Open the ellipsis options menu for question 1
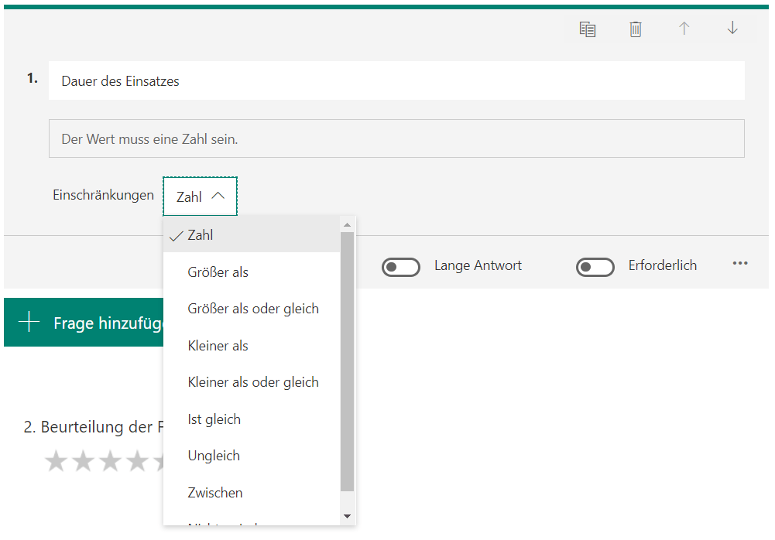The height and width of the screenshot is (540, 775). (x=740, y=264)
